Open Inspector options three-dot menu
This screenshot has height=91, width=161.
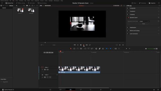tap(159, 6)
